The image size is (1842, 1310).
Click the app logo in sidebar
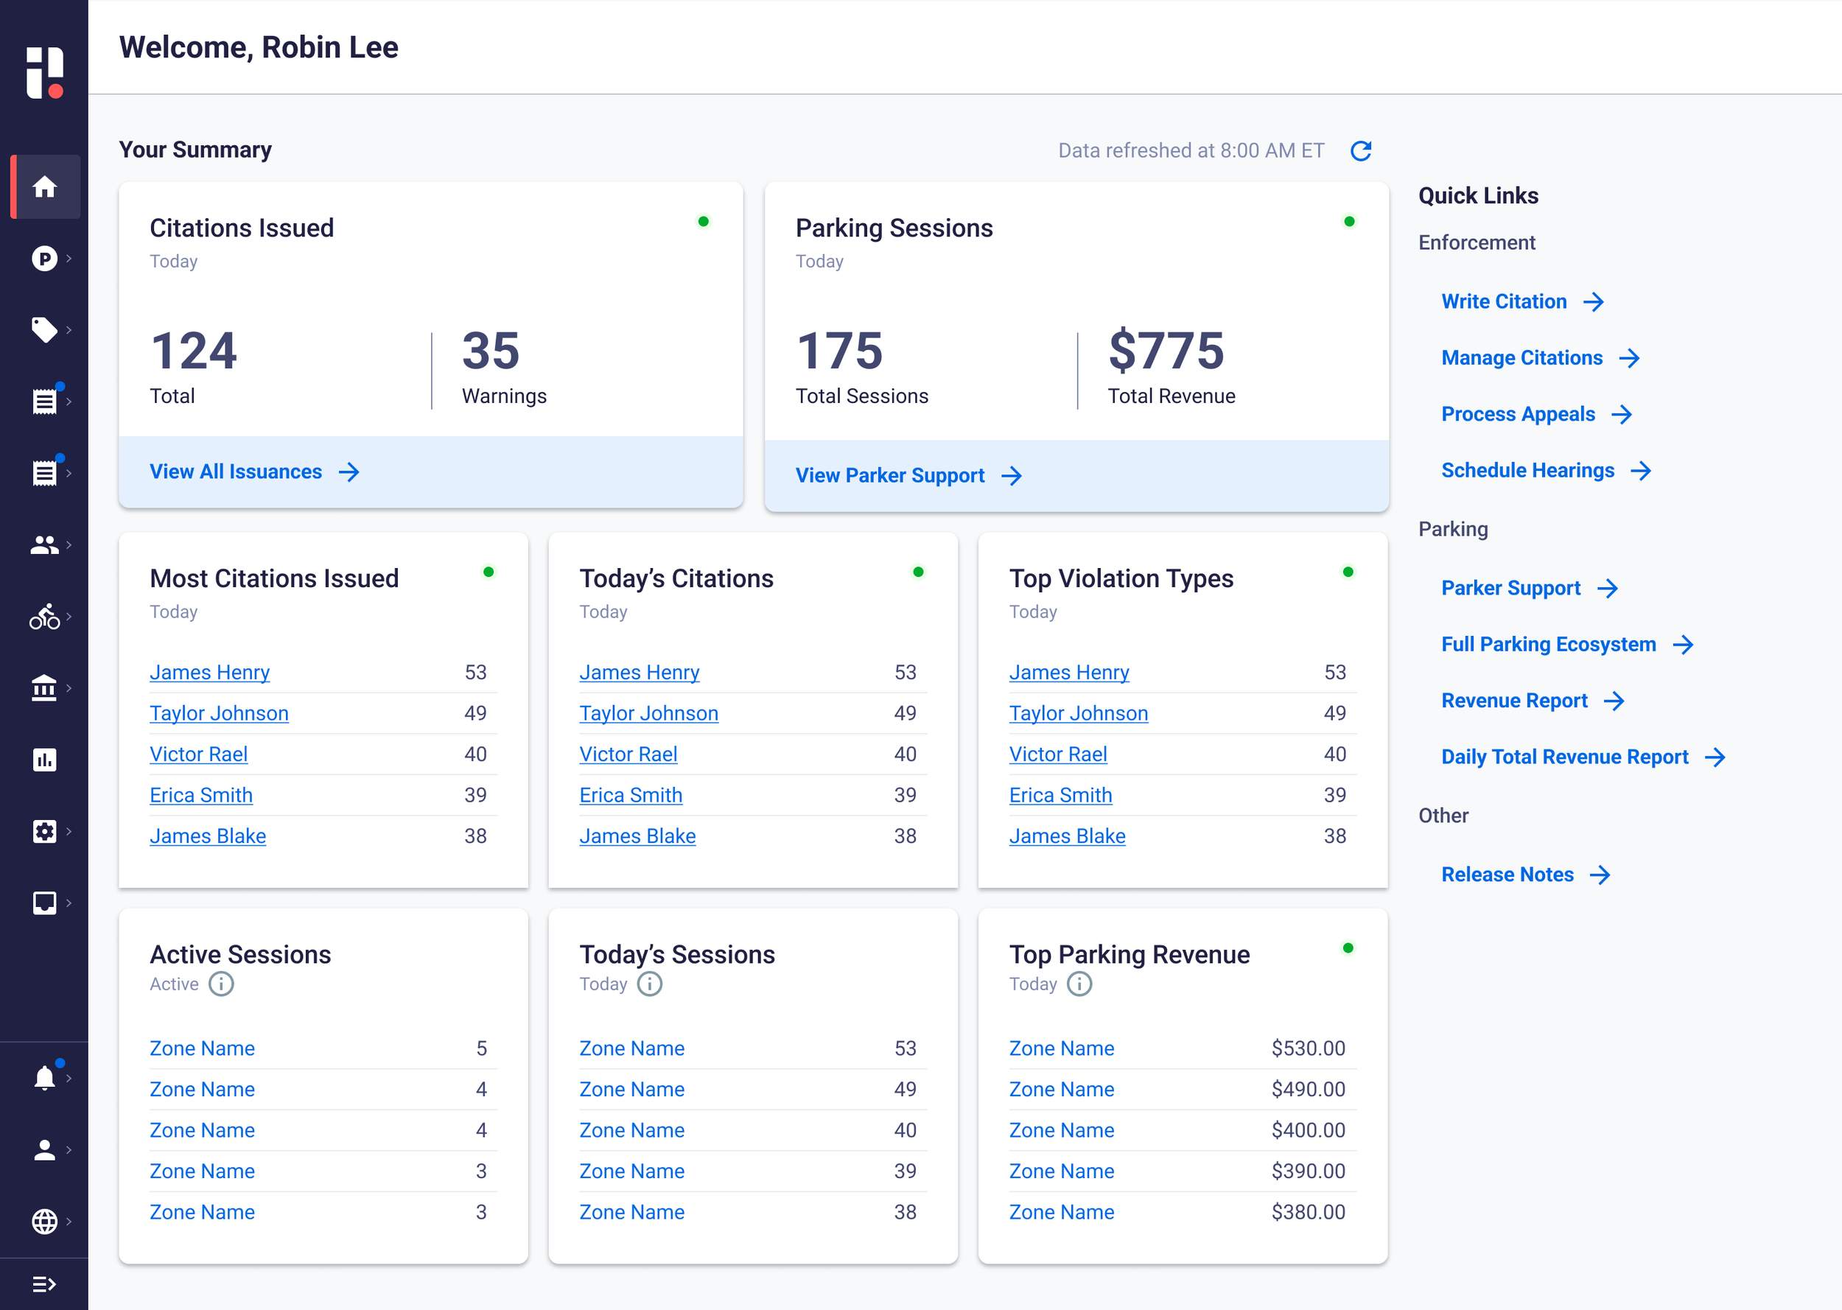tap(44, 71)
